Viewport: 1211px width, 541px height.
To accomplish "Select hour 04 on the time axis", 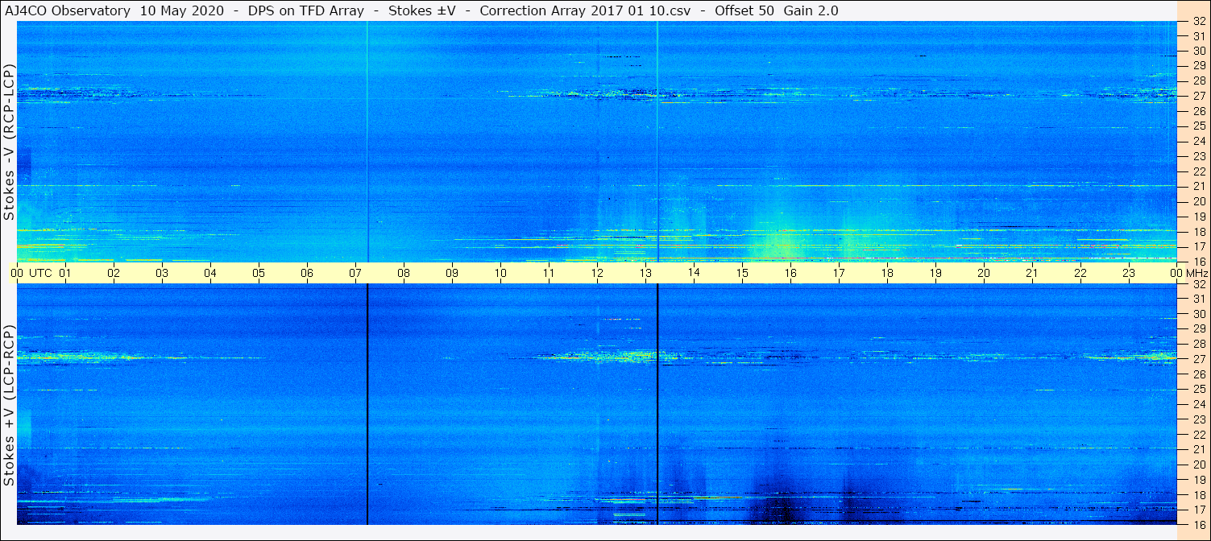I will click(x=210, y=273).
